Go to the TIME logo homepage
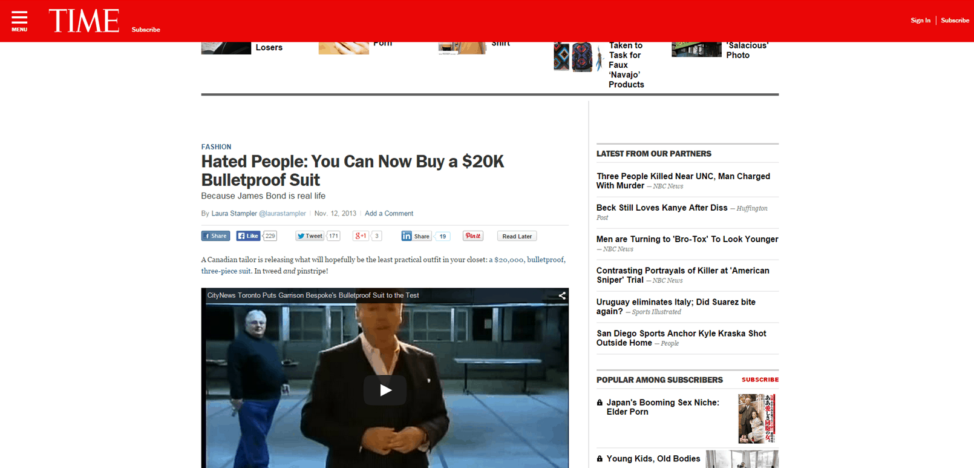 click(83, 21)
